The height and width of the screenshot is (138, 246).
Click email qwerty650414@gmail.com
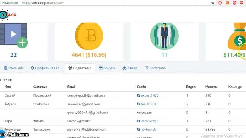click(87, 112)
